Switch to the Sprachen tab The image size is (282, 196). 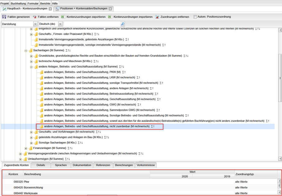pos(61,165)
